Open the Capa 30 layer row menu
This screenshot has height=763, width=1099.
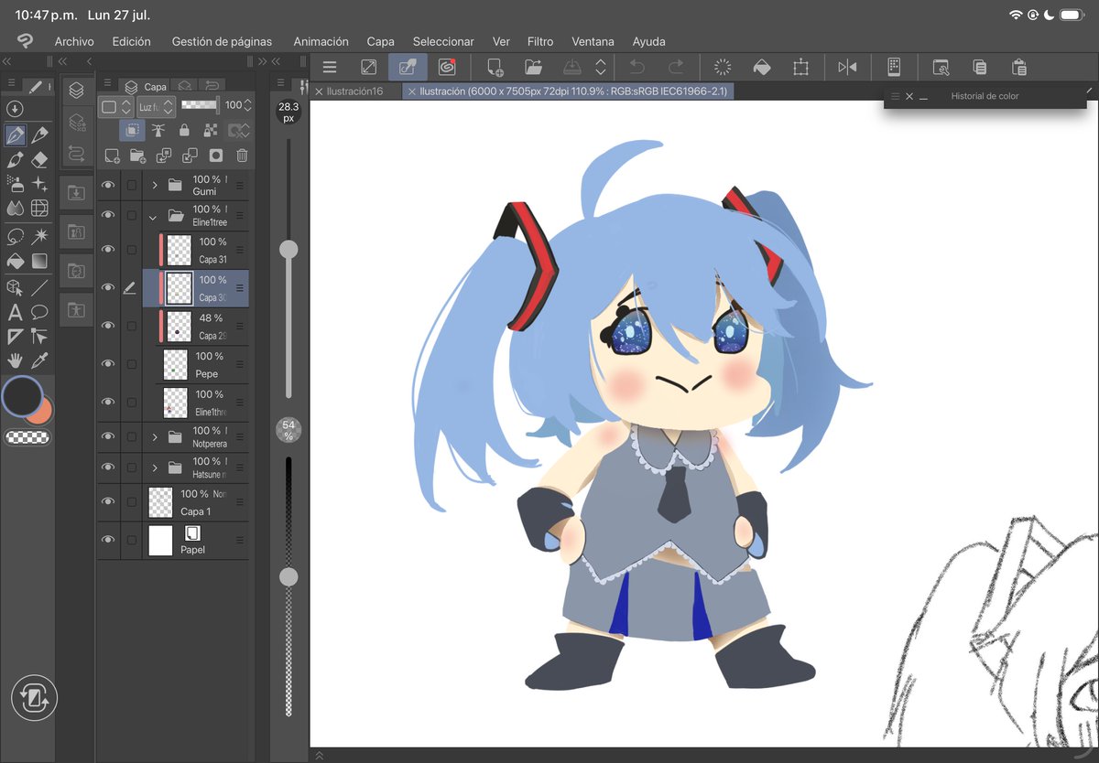pyautogui.click(x=240, y=287)
